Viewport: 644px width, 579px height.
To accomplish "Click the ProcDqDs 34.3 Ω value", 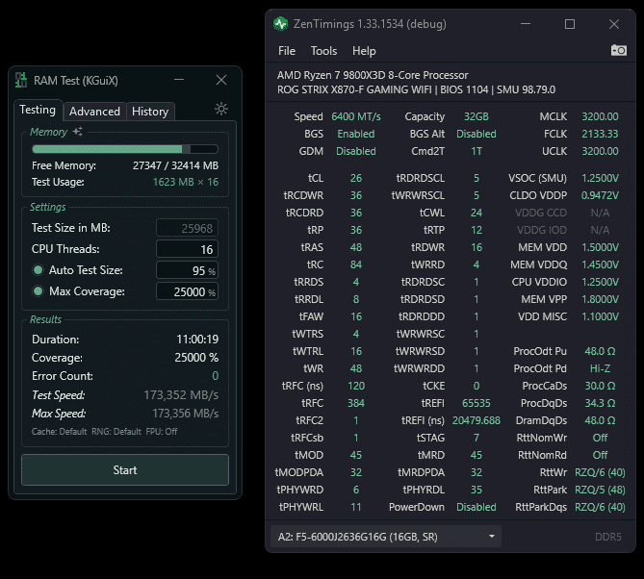I will pos(600,403).
